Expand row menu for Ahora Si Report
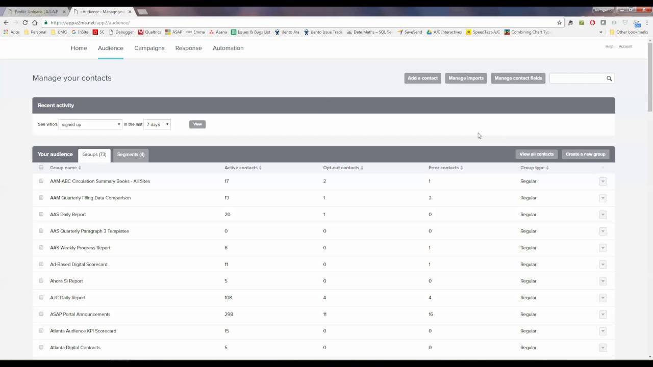 (602, 281)
